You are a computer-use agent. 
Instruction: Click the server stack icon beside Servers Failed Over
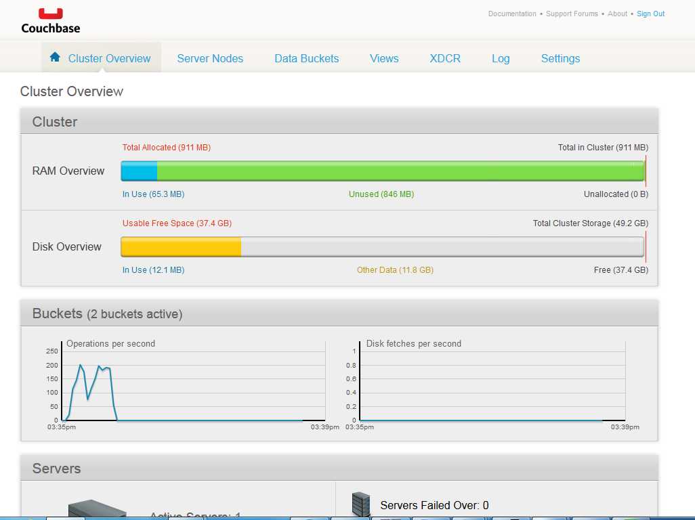tap(361, 504)
